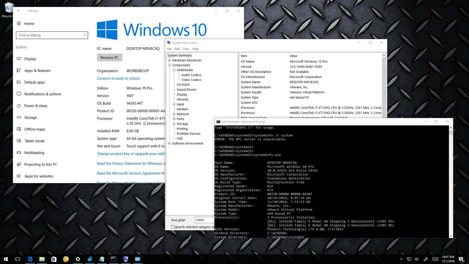469x264 pixels.
Task: Click the Apps for websites icon
Action: (x=19, y=176)
